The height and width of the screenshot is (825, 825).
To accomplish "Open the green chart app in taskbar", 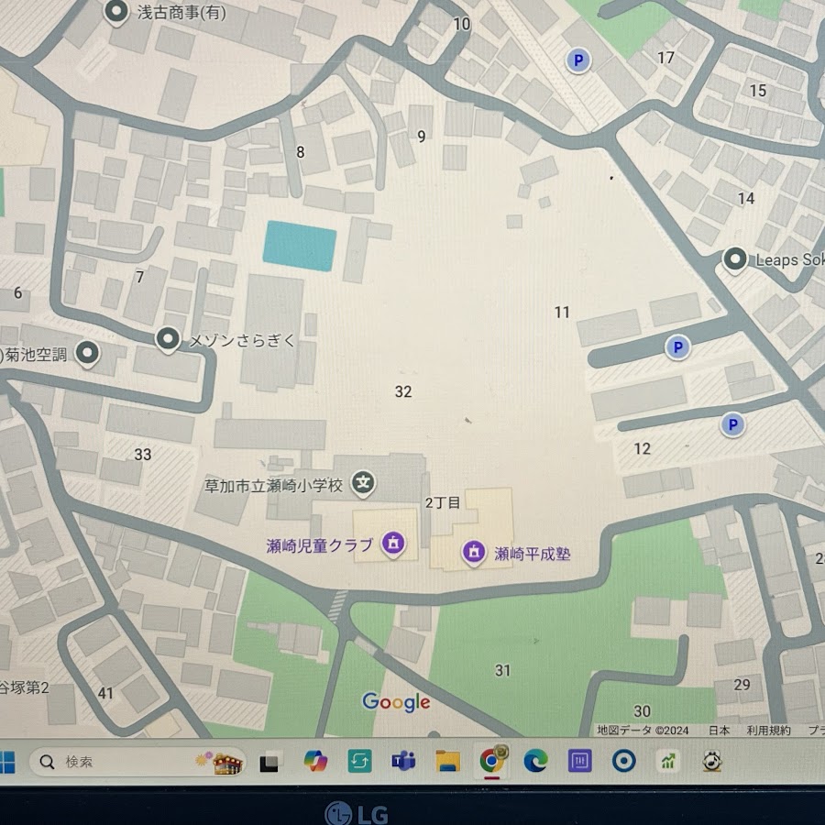I will tap(667, 761).
